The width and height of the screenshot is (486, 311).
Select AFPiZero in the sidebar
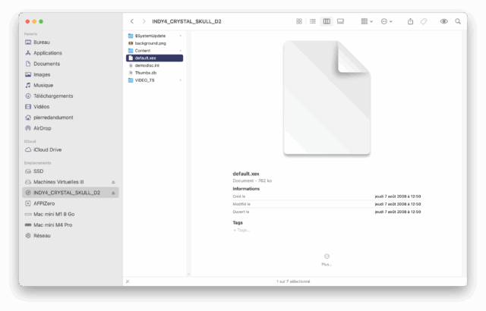tap(71, 203)
